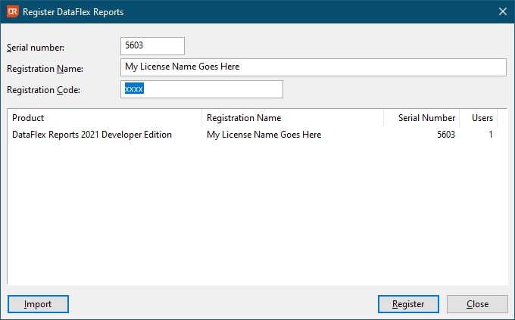Viewport: 515px width, 320px height.
Task: Sort by Users column header
Action: point(479,118)
